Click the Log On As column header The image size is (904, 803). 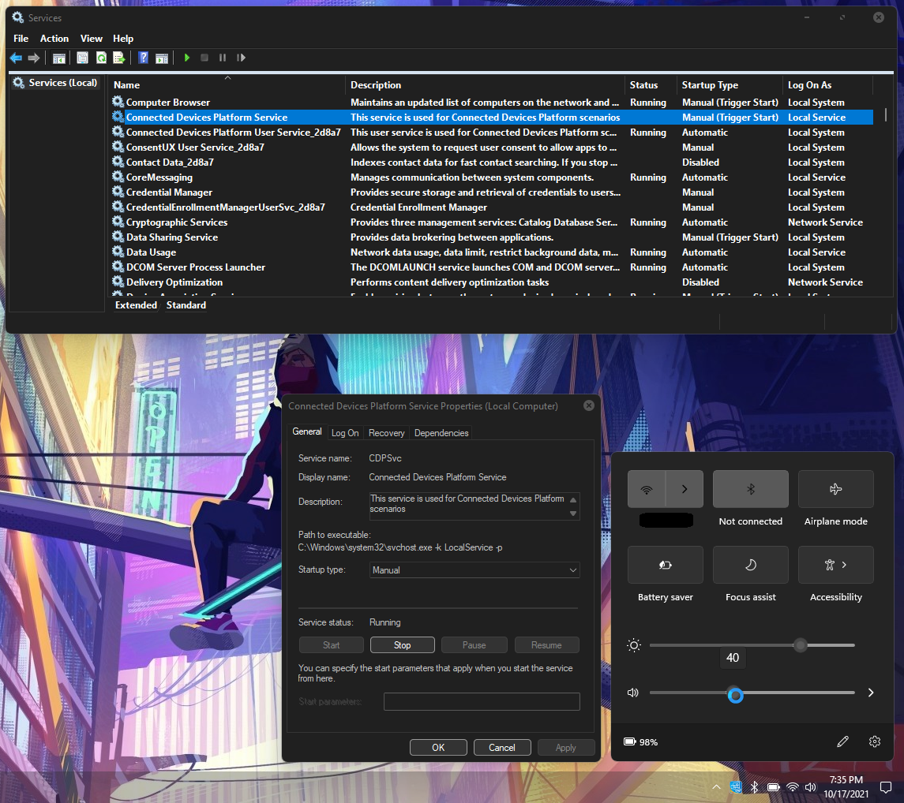pos(828,84)
